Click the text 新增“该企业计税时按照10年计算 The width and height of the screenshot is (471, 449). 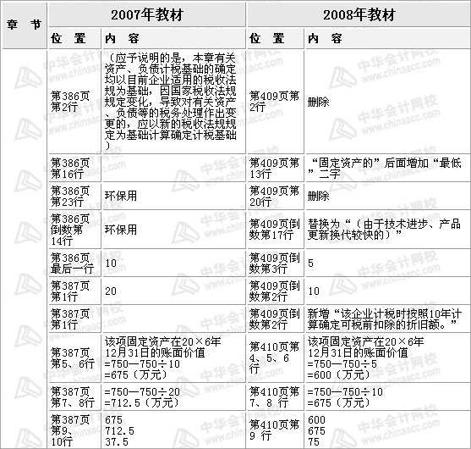pyautogui.click(x=385, y=319)
